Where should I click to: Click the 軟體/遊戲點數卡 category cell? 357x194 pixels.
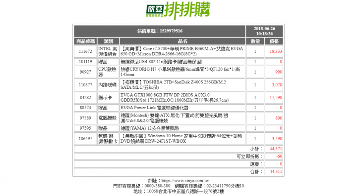pyautogui.click(x=108, y=139)
